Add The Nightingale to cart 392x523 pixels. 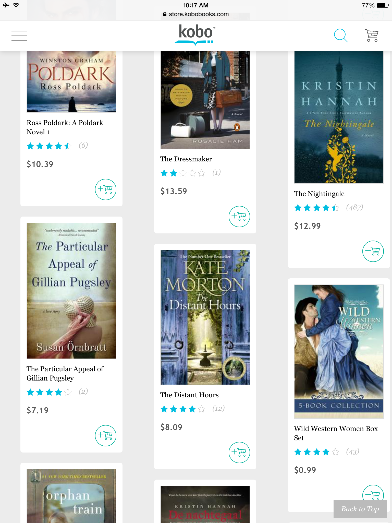373,251
